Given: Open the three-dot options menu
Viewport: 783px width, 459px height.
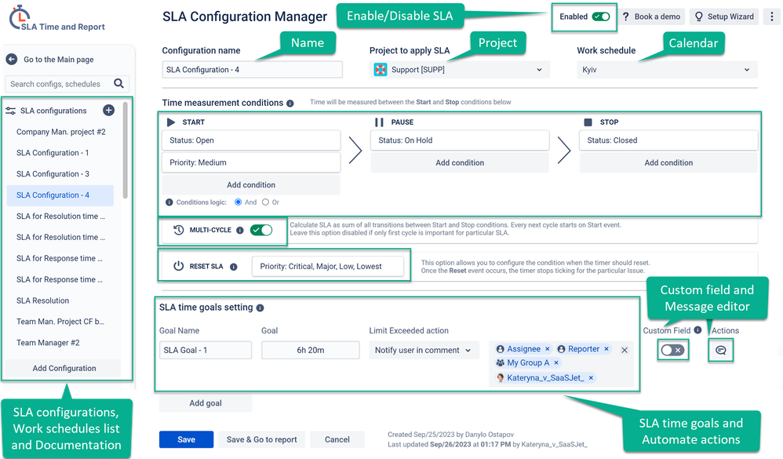Looking at the screenshot, I should point(772,16).
